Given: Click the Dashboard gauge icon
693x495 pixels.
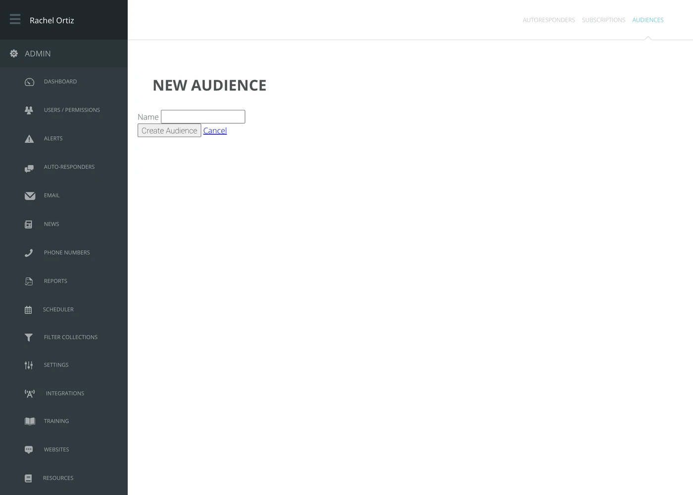Looking at the screenshot, I should [30, 82].
